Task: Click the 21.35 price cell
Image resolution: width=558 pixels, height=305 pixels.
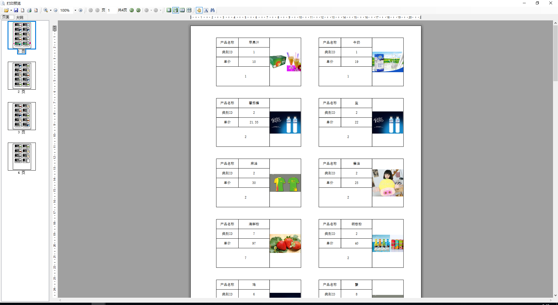Action: tap(254, 122)
